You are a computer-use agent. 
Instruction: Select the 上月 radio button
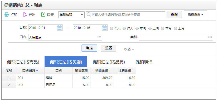pyautogui.click(x=176, y=28)
